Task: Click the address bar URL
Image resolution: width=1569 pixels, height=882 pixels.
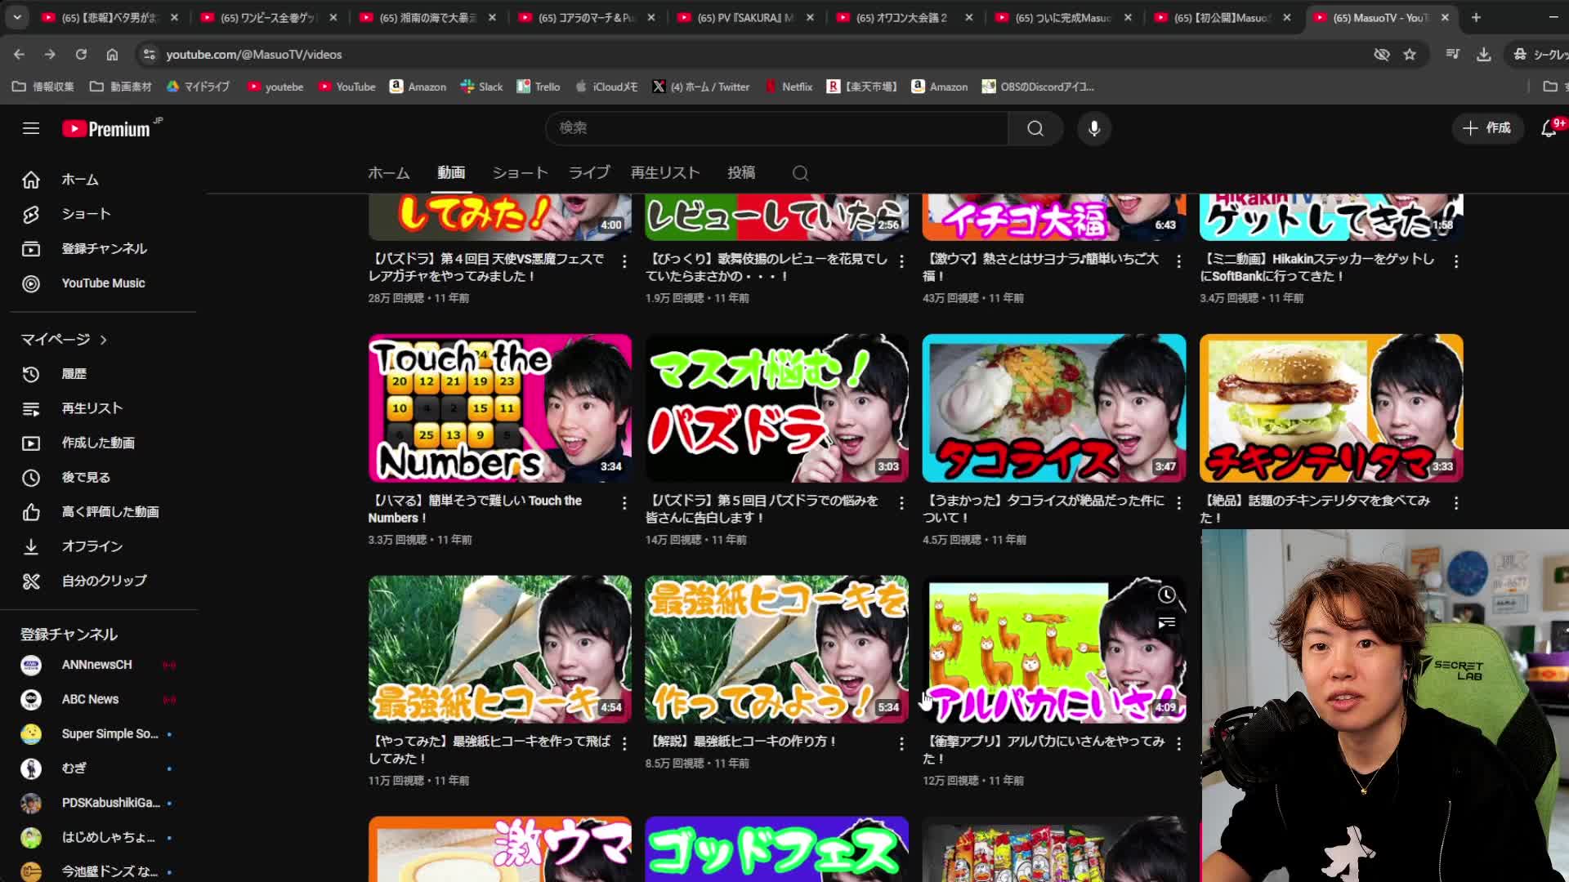Action: (x=254, y=55)
